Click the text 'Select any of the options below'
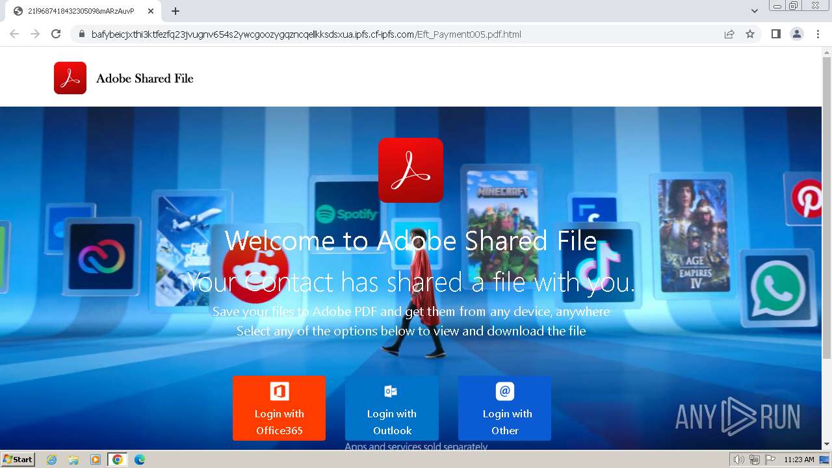 coord(325,331)
